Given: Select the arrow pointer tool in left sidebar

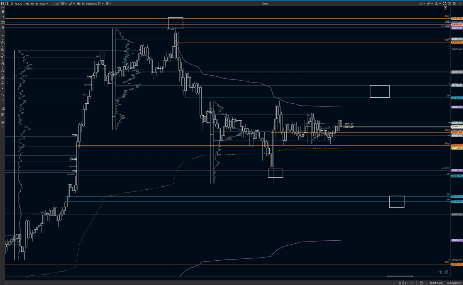Looking at the screenshot, I should pos(3,17).
